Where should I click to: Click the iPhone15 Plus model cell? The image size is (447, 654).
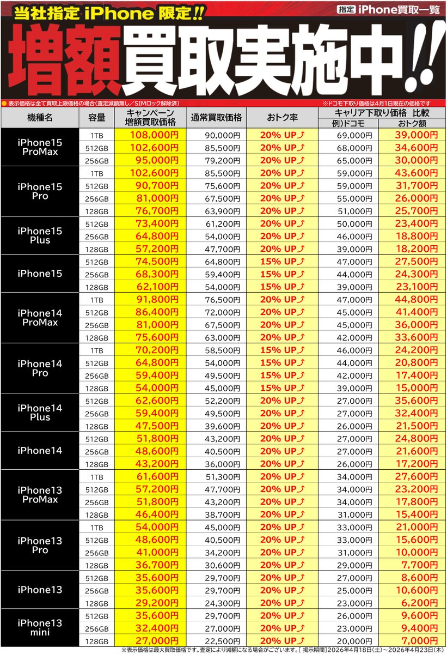pos(40,235)
